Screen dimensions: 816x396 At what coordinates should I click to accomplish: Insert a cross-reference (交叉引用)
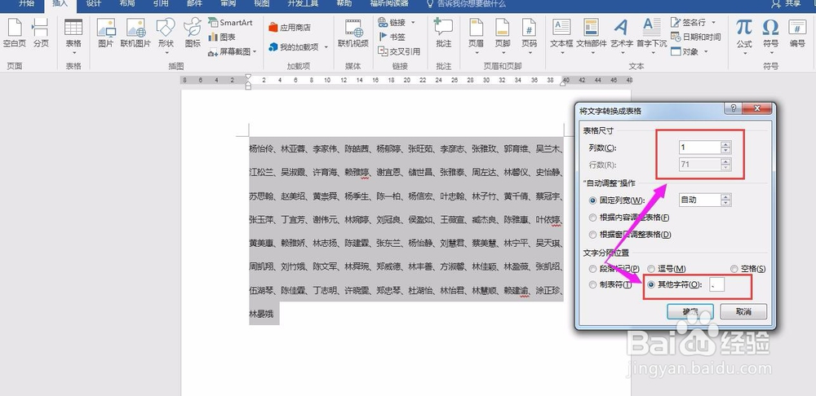pos(399,51)
